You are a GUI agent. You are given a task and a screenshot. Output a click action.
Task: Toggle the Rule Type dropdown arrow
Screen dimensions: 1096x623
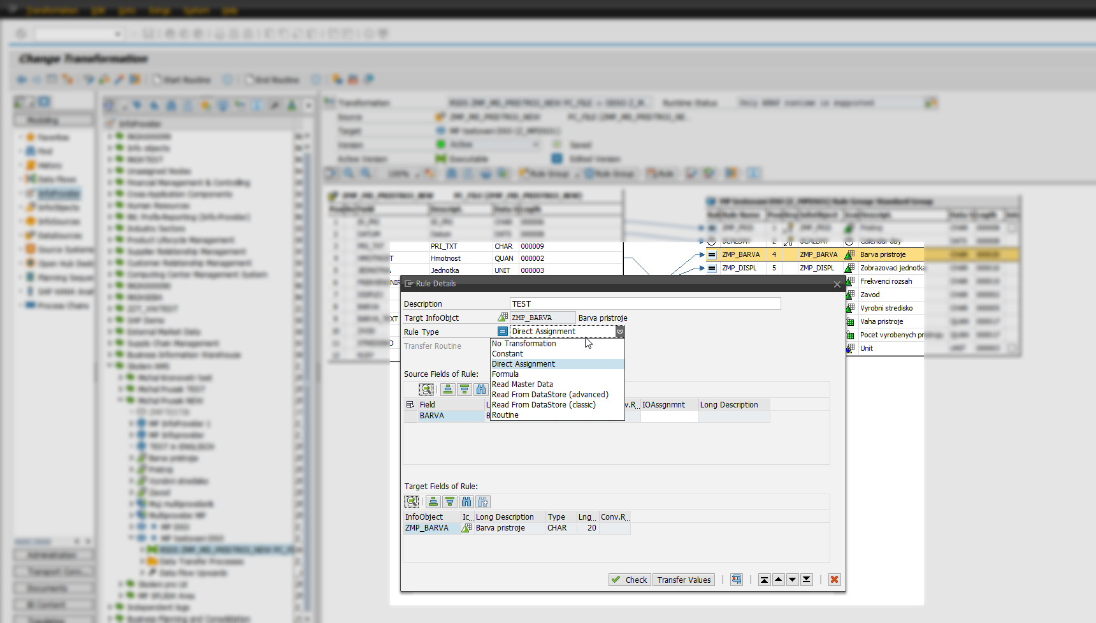point(619,332)
